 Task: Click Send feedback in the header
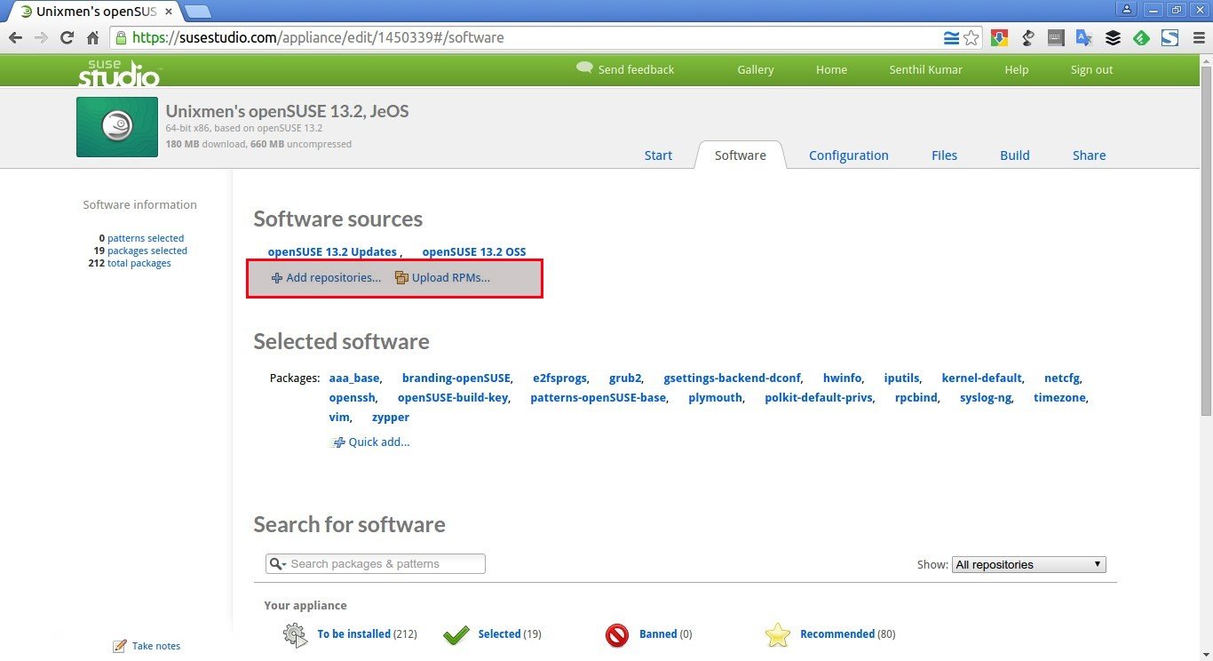click(x=625, y=69)
